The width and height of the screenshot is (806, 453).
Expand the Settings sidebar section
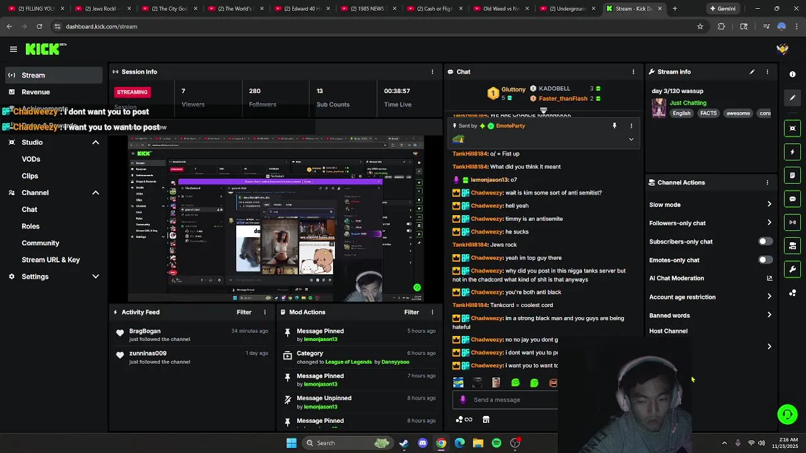coord(96,277)
